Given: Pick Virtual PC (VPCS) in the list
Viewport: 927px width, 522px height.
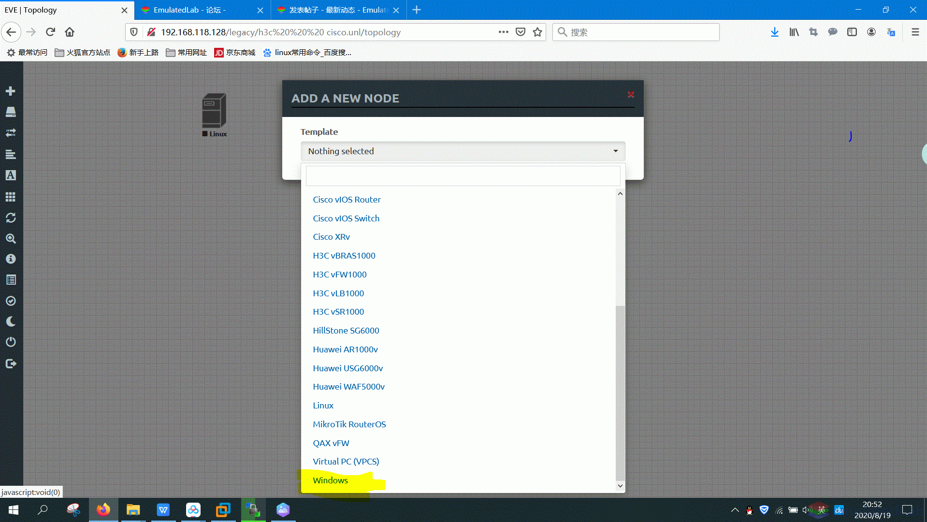Looking at the screenshot, I should [346, 462].
